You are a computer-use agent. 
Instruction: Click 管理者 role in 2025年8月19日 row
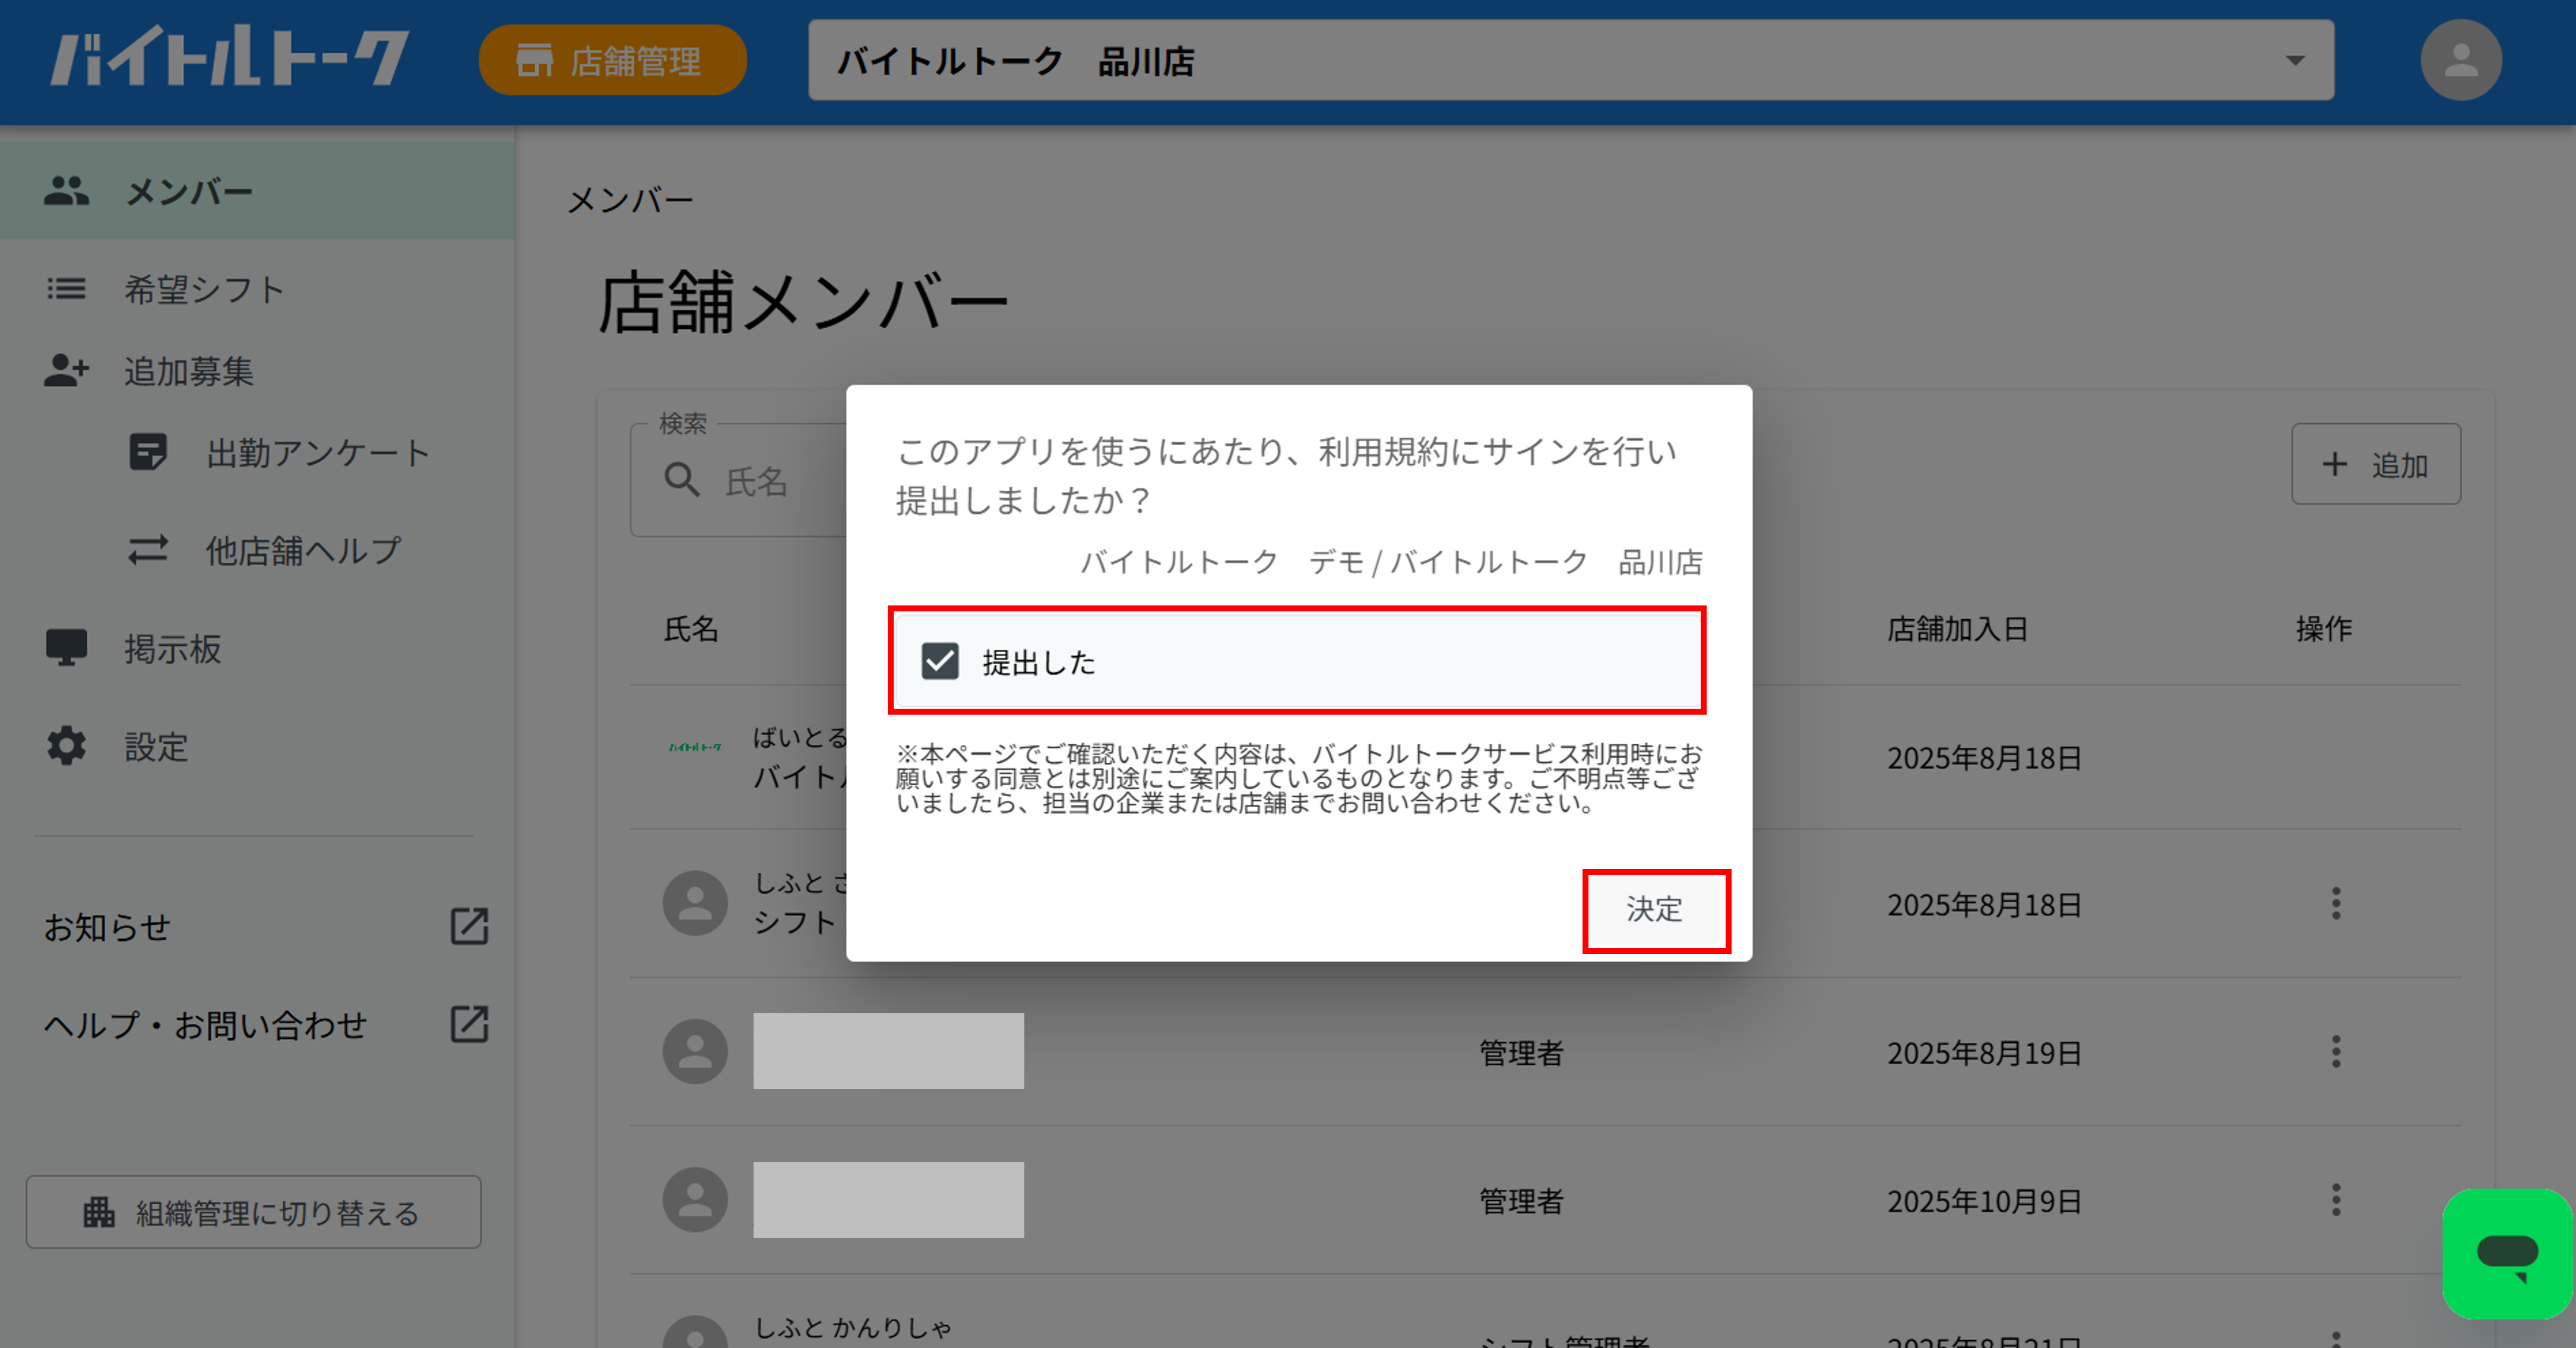pos(1521,1053)
